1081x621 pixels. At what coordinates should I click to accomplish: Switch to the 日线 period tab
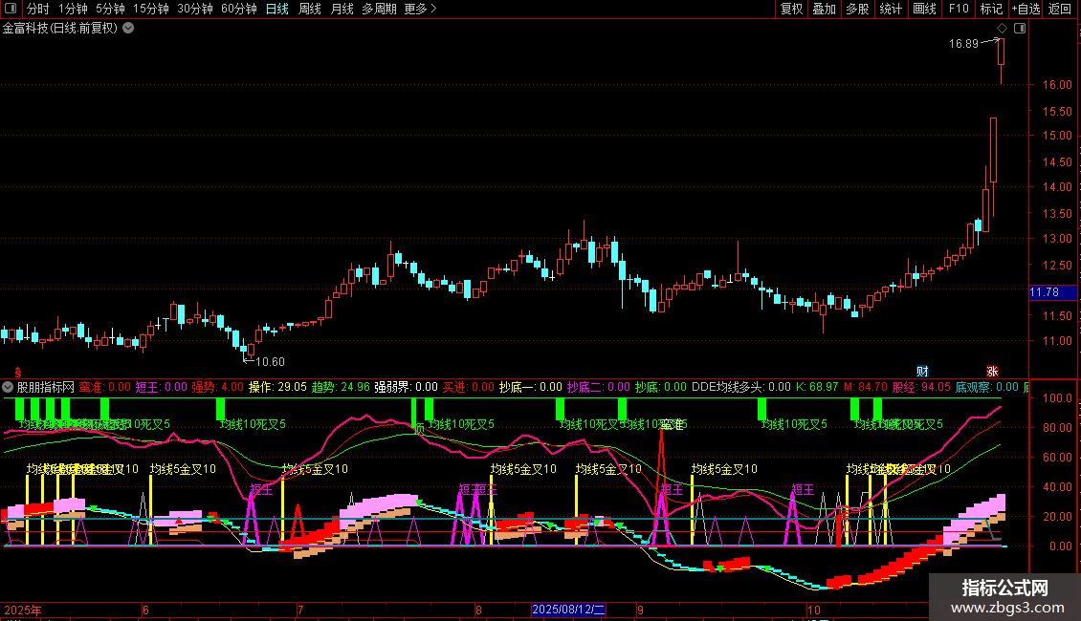(x=277, y=9)
